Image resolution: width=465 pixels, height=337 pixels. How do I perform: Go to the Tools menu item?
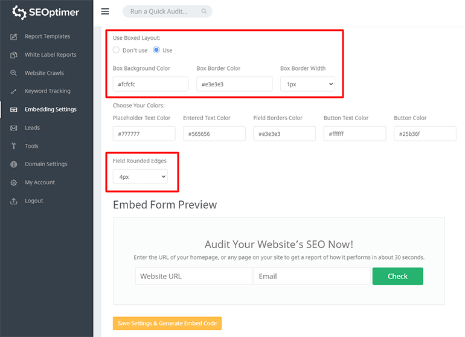point(31,146)
